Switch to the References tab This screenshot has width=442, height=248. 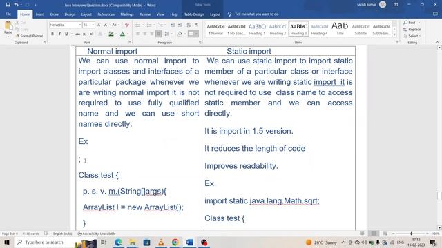tap(106, 14)
